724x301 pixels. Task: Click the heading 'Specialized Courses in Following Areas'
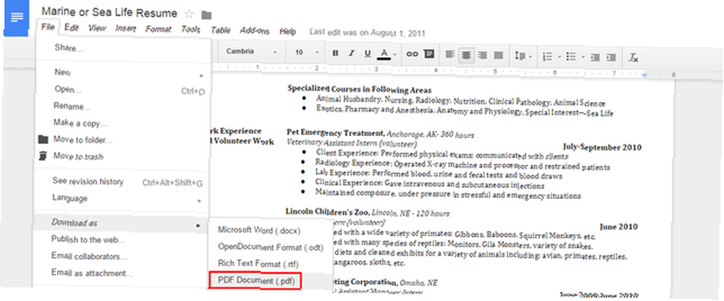tap(359, 90)
